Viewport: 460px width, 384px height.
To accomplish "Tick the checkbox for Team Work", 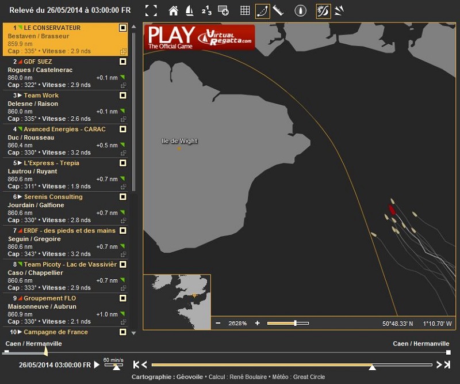I will point(122,95).
